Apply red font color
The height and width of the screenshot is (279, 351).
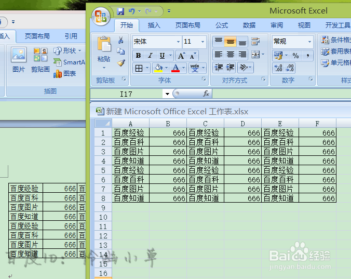point(176,68)
